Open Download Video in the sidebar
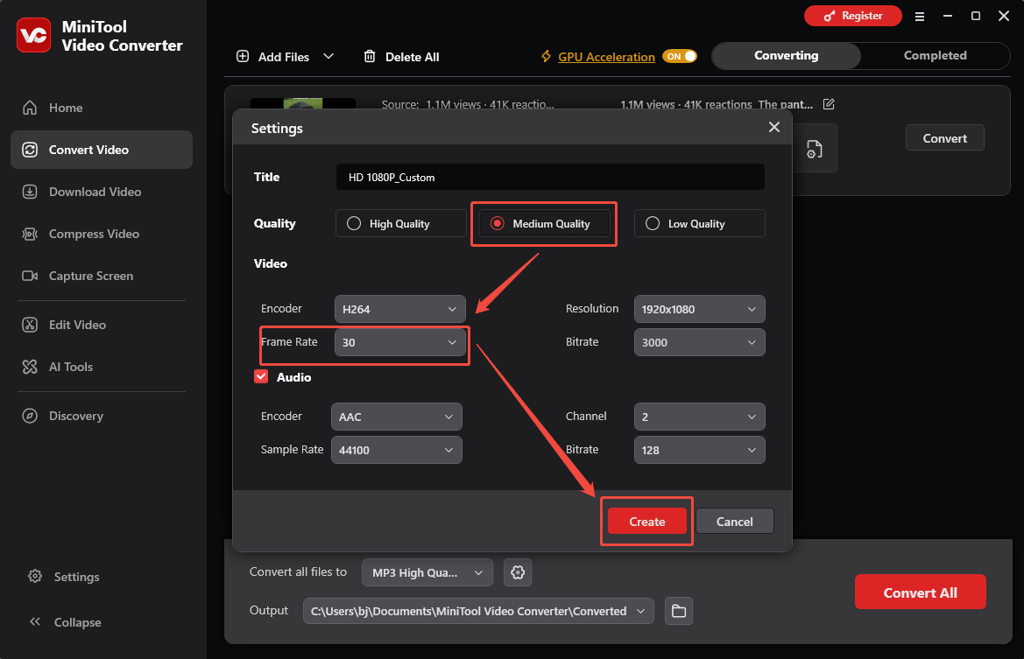The height and width of the screenshot is (659, 1024). (x=102, y=192)
